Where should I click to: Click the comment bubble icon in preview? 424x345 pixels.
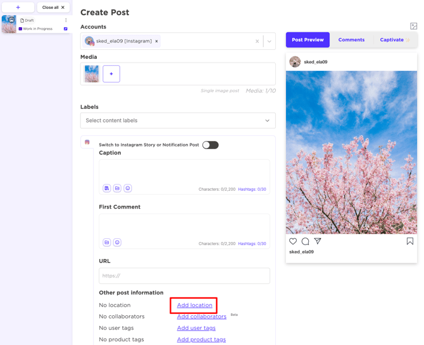tap(306, 241)
